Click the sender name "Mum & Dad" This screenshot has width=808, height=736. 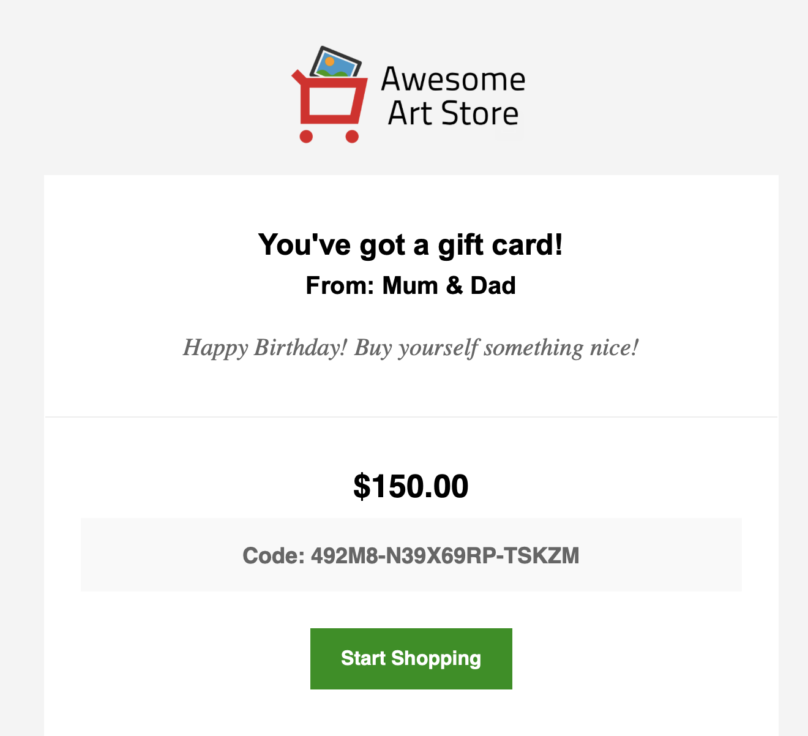click(x=449, y=285)
